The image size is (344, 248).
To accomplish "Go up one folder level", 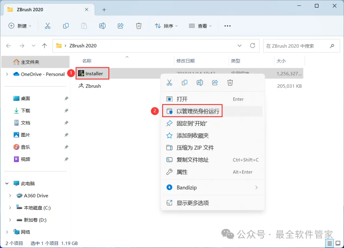I will [x=45, y=46].
